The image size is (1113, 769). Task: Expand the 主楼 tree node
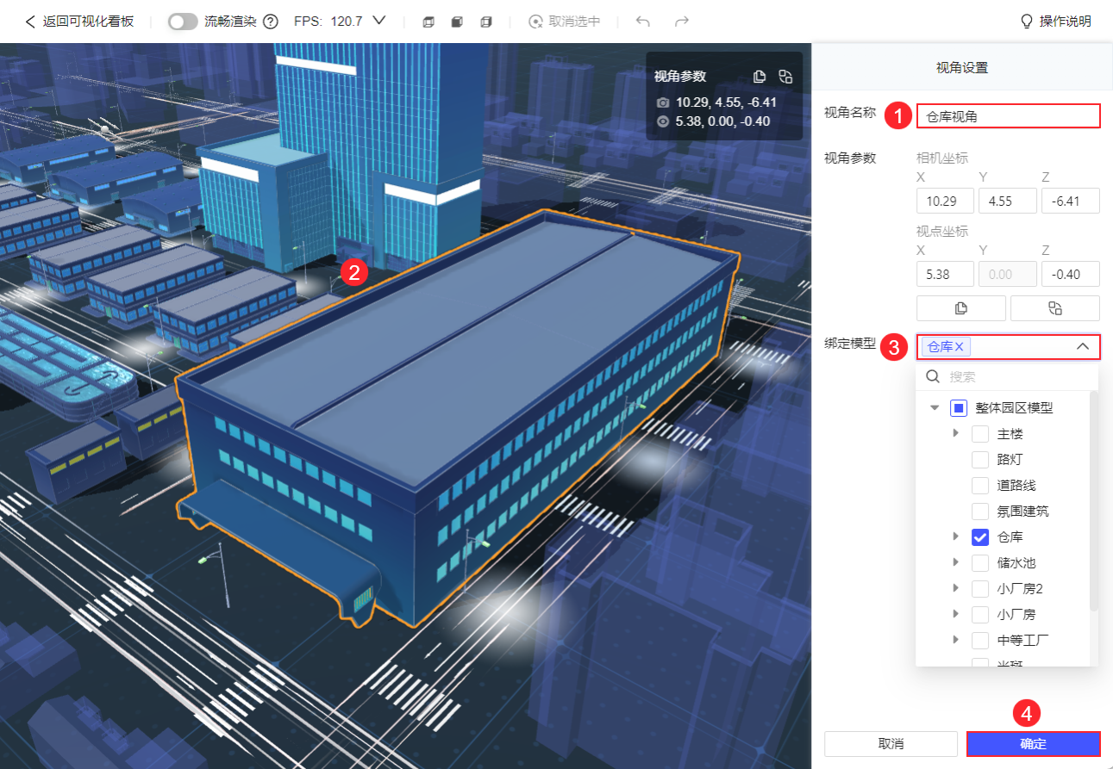[955, 433]
